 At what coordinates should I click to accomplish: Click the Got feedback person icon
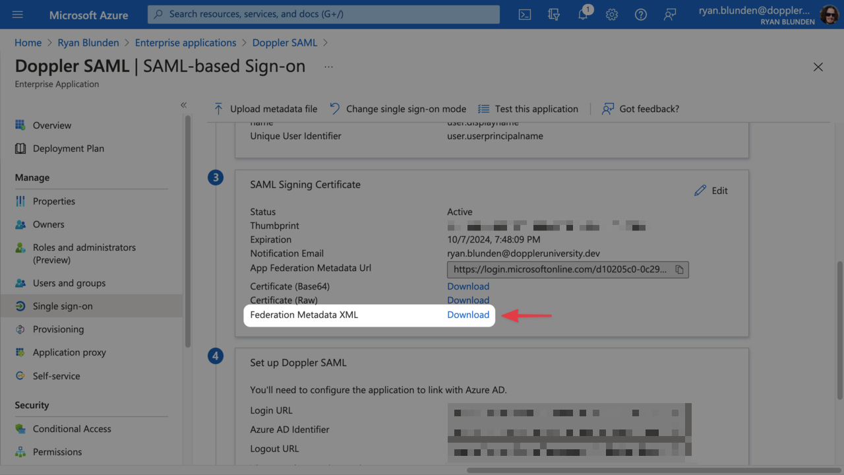click(608, 109)
